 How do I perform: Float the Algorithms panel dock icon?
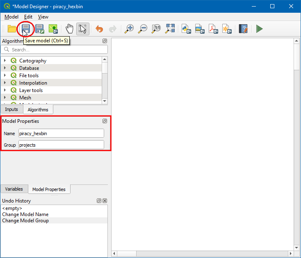pos(105,41)
